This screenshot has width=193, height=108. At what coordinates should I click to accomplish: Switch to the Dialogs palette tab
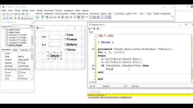pyautogui.click(x=73, y=14)
